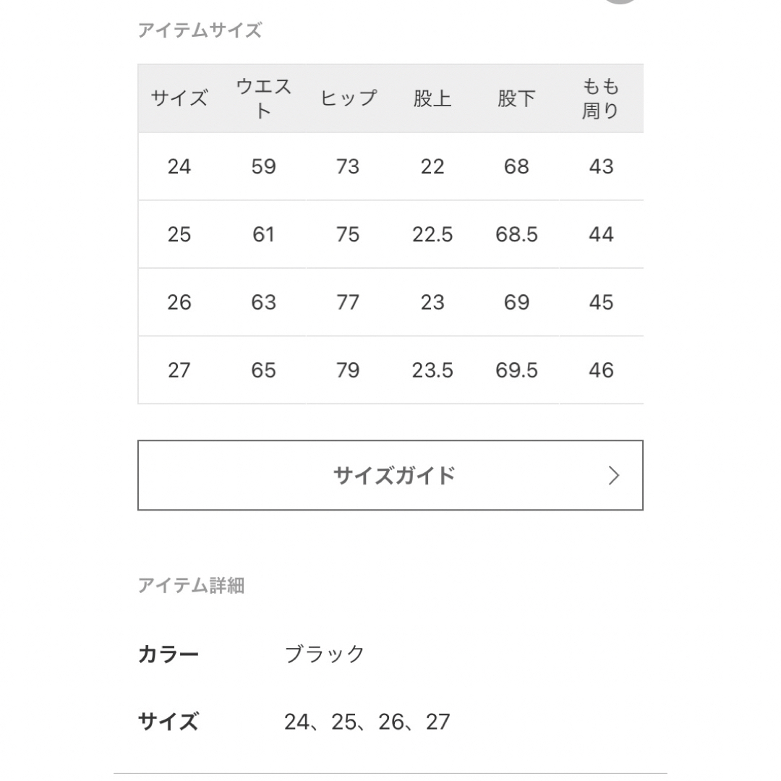781x781 pixels.
Task: Click the 24、25、26、27 size list text
Action: pos(367,722)
